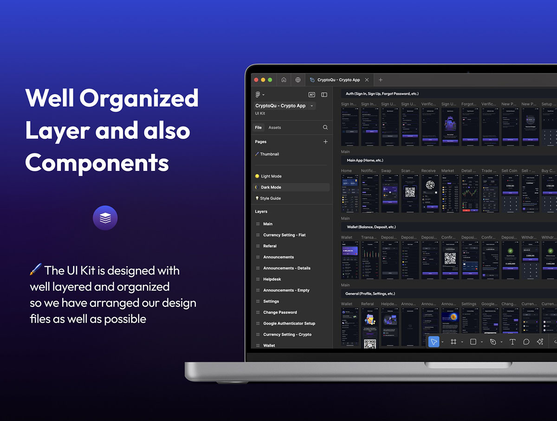Image resolution: width=557 pixels, height=421 pixels.
Task: Select the Comment tool
Action: click(526, 342)
